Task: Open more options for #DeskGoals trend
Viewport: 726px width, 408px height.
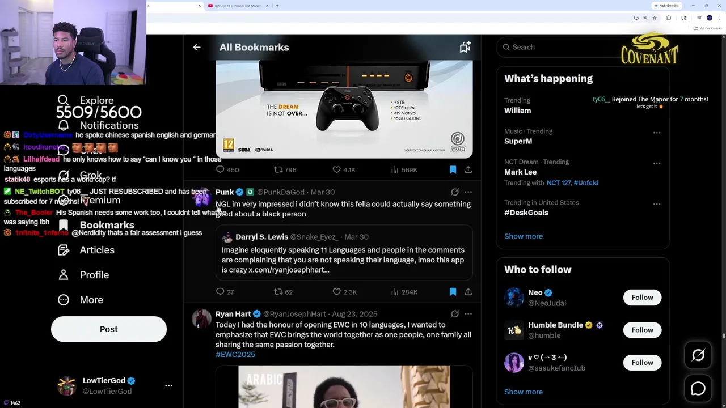Action: (x=657, y=204)
